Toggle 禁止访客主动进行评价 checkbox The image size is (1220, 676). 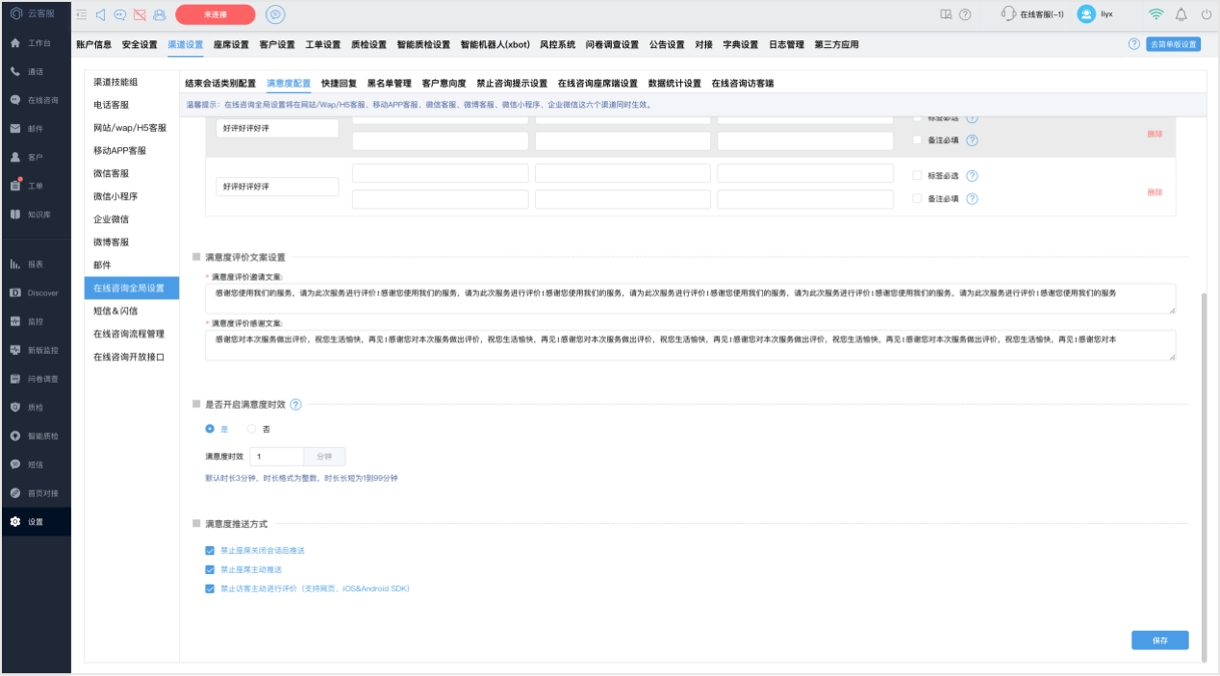tap(209, 588)
